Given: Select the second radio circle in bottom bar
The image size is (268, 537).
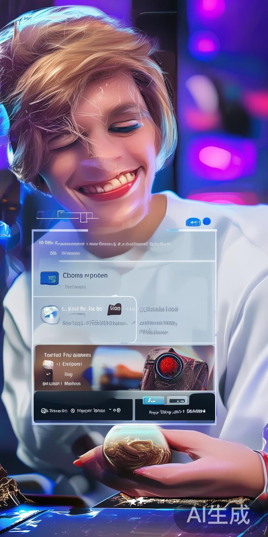Looking at the screenshot, I should click(x=73, y=410).
